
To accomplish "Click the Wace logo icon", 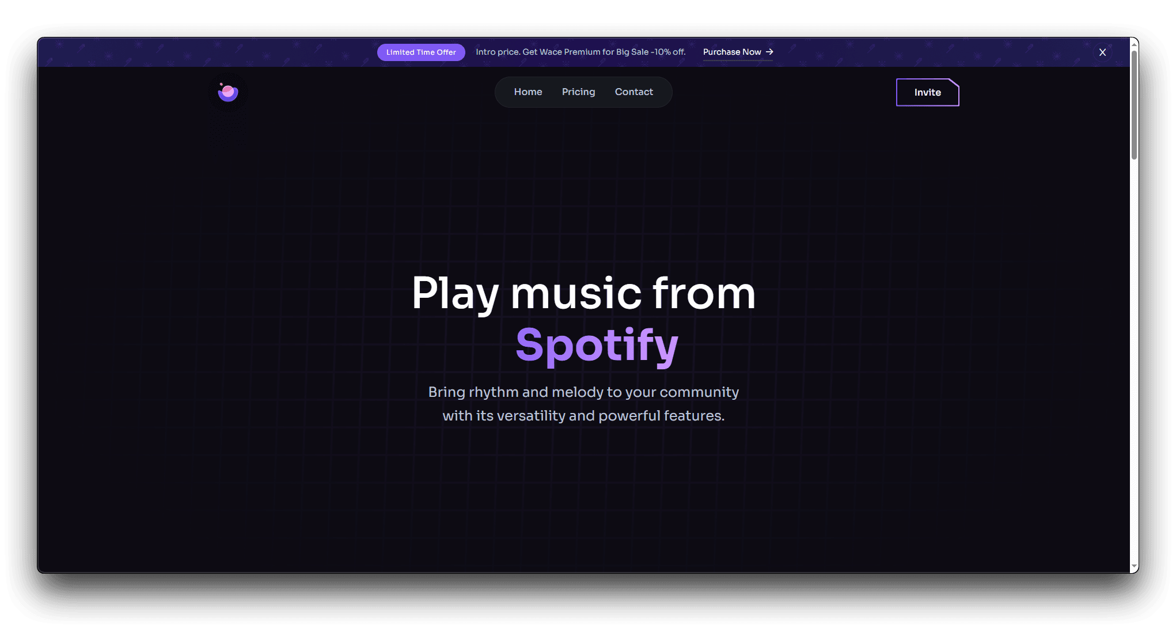I will (228, 92).
